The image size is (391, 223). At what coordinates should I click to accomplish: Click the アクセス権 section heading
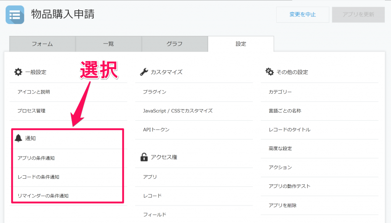(x=164, y=157)
